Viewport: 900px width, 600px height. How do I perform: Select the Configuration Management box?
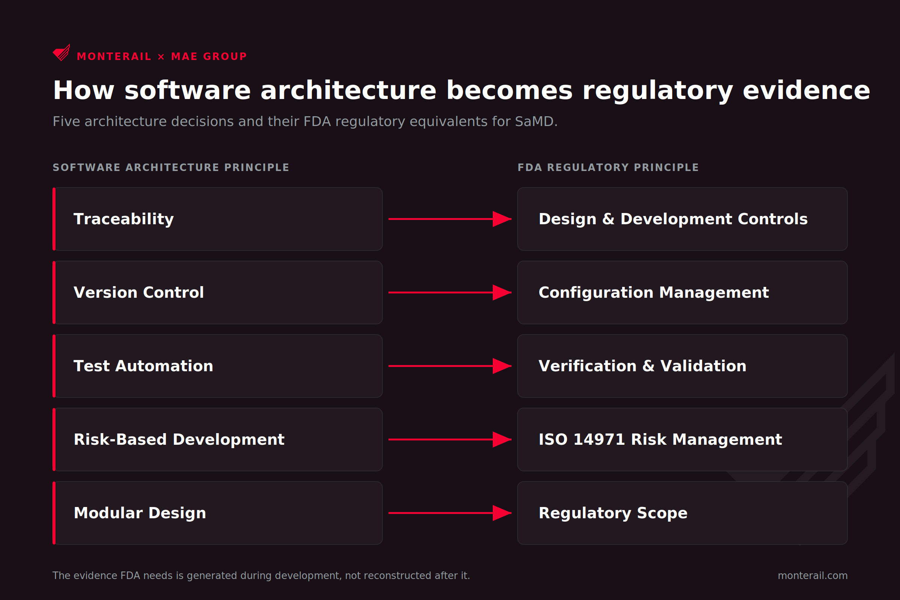point(682,292)
